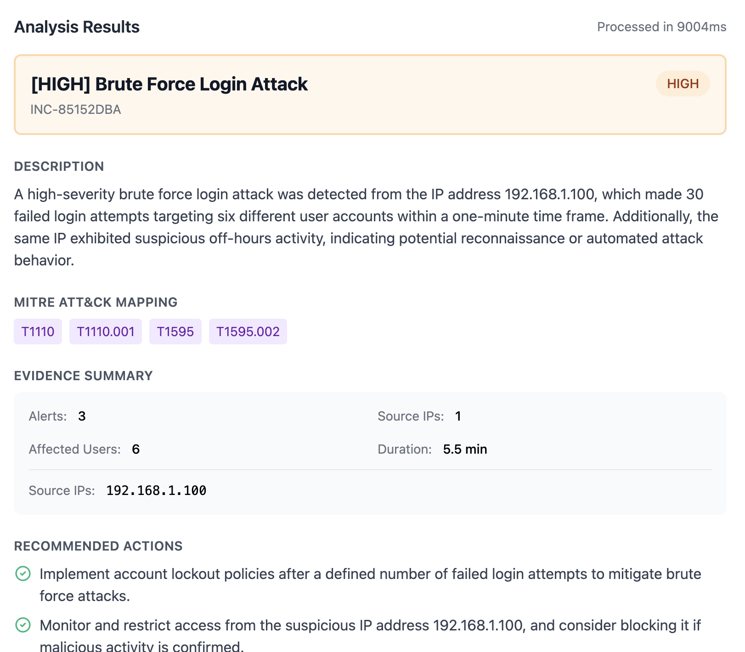Click the Processed in 9004ms text
This screenshot has height=652, width=745.
pos(661,27)
